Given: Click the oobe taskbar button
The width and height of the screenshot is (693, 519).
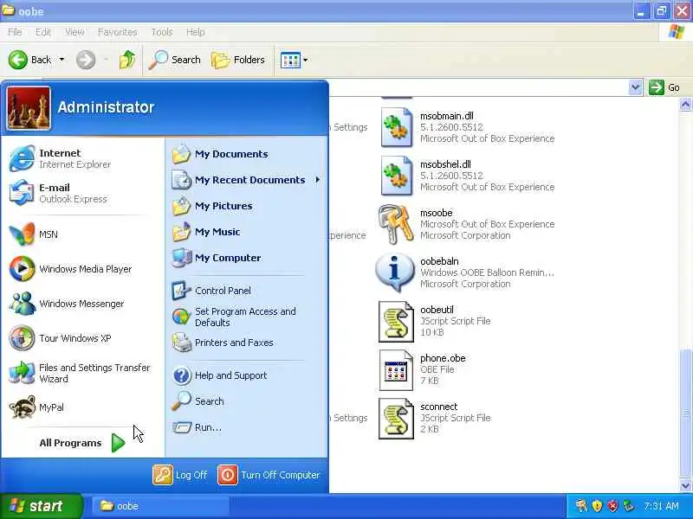Looking at the screenshot, I should point(160,506).
